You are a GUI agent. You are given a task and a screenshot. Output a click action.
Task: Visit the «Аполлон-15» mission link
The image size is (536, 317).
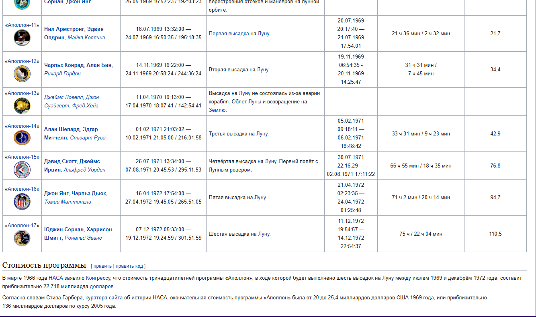[22, 157]
